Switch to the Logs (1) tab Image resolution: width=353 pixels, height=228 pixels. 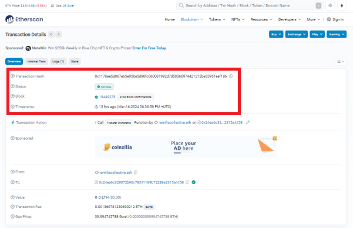coord(58,61)
